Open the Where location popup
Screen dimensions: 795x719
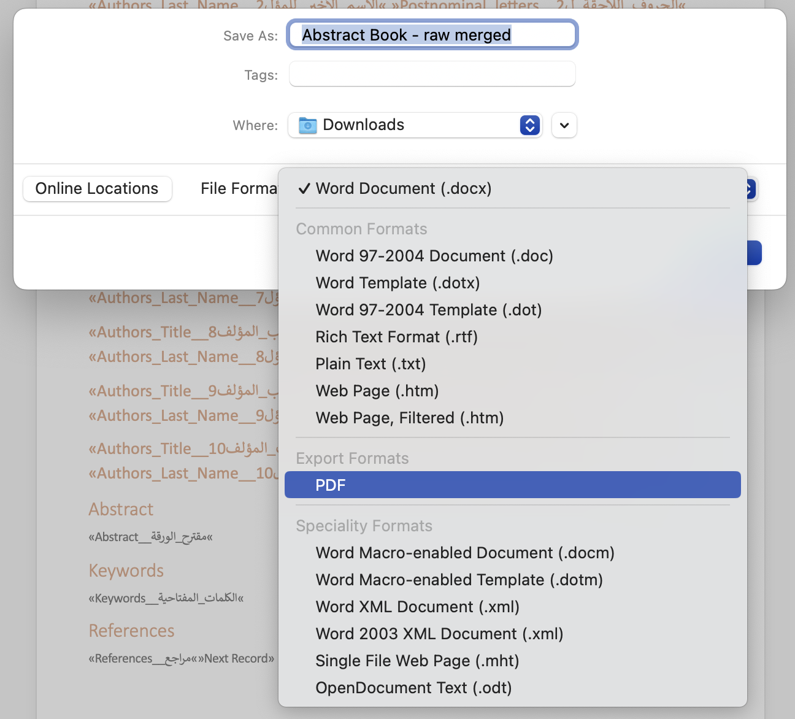[x=415, y=126]
